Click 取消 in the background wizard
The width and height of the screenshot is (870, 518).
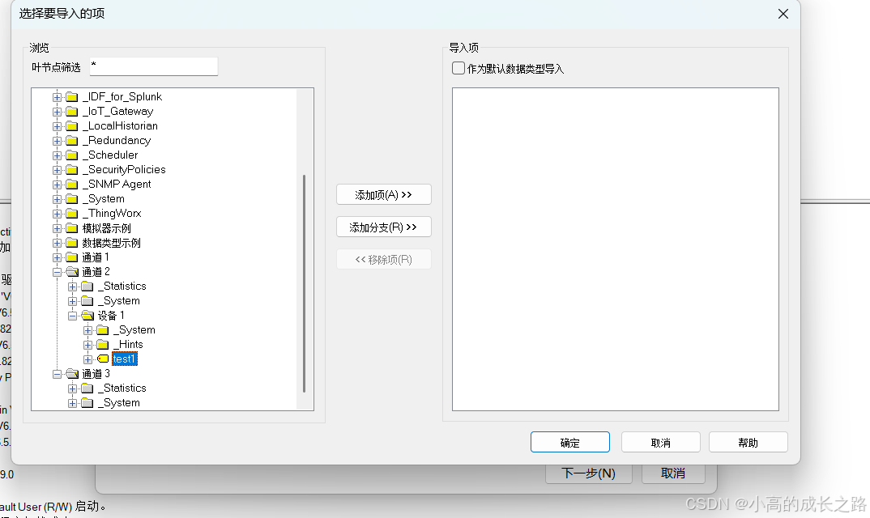pos(673,473)
